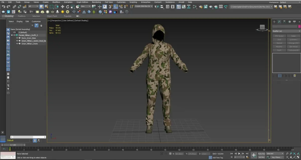301x160 pixels.
Task: Select the Move tool in main toolbar
Action: [x=62, y=6]
